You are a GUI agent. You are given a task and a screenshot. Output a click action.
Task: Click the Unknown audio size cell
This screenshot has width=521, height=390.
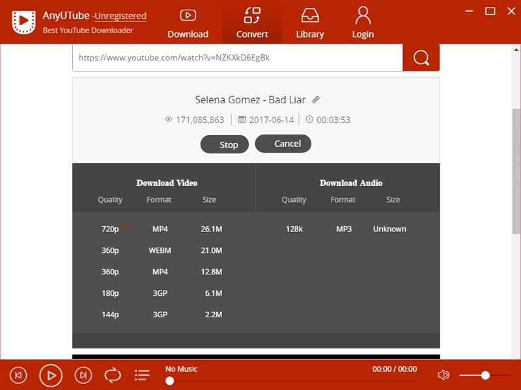coord(389,229)
